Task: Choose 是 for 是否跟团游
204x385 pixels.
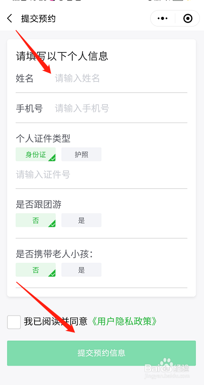Action: pos(81,220)
